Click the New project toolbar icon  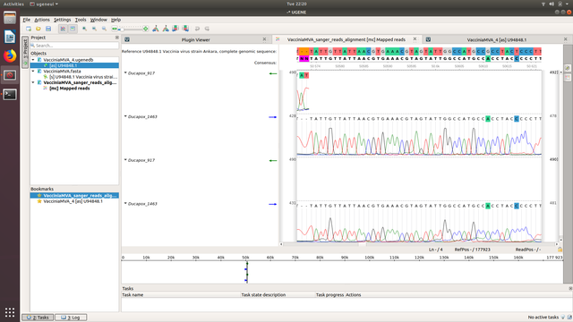(x=29, y=29)
